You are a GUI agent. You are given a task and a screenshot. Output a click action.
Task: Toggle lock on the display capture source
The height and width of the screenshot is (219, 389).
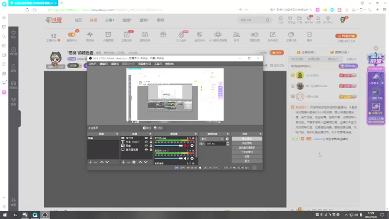coord(151,150)
